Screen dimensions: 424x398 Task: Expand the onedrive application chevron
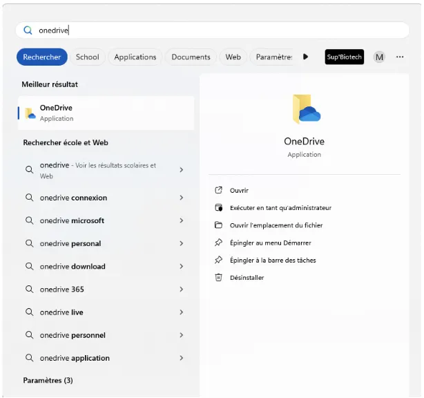182,358
